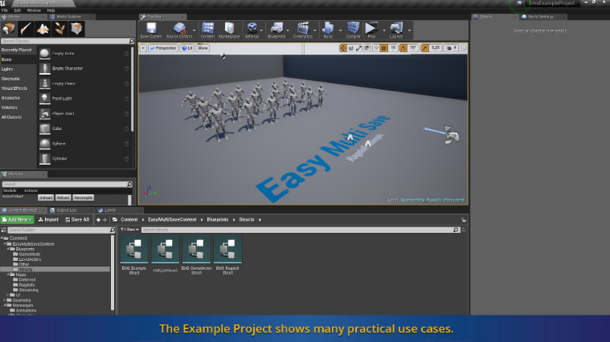This screenshot has height=342, width=610.
Task: Click the Compile toolbar button
Action: tap(353, 31)
